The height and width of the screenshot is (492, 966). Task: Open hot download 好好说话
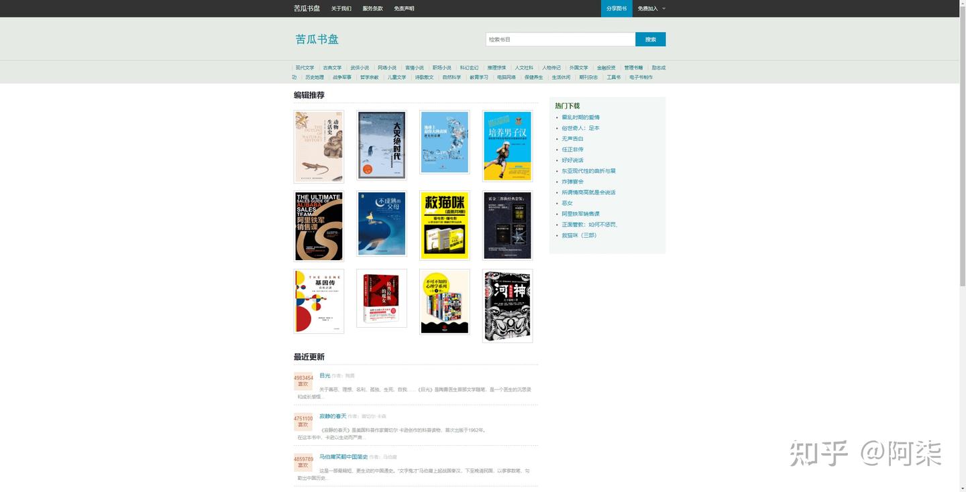pos(573,160)
